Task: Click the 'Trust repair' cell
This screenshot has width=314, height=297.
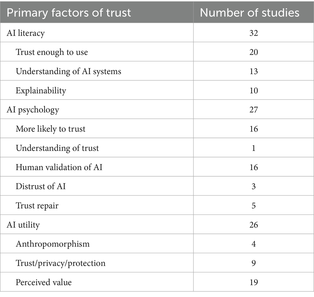Action: click(x=37, y=205)
